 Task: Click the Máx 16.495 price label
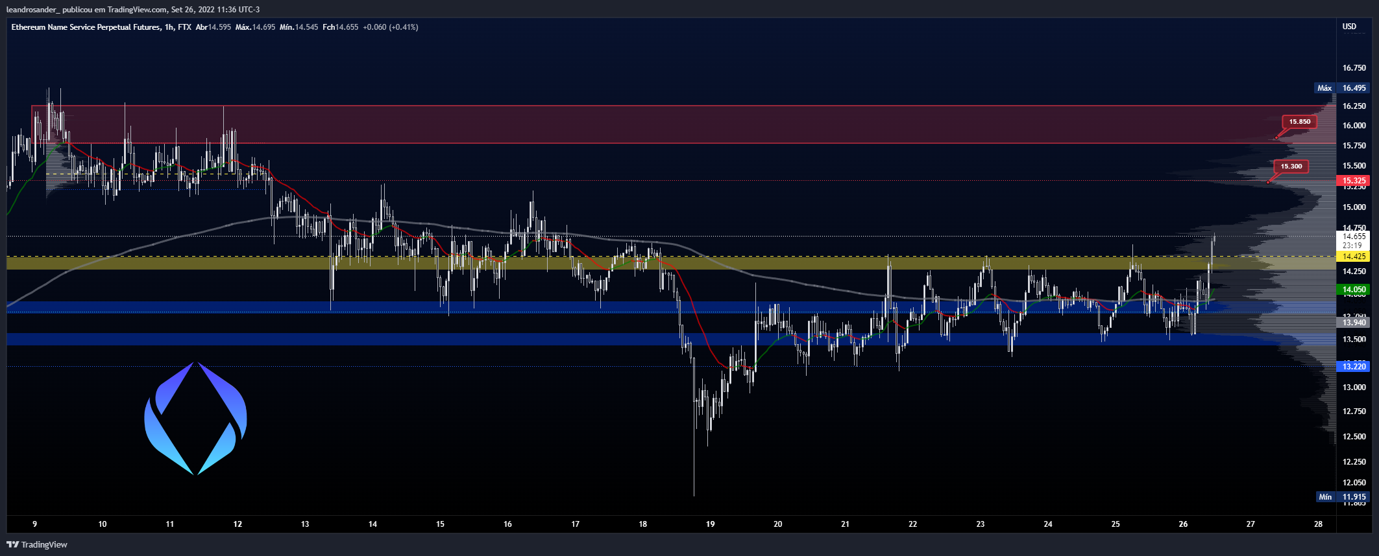coord(1342,88)
